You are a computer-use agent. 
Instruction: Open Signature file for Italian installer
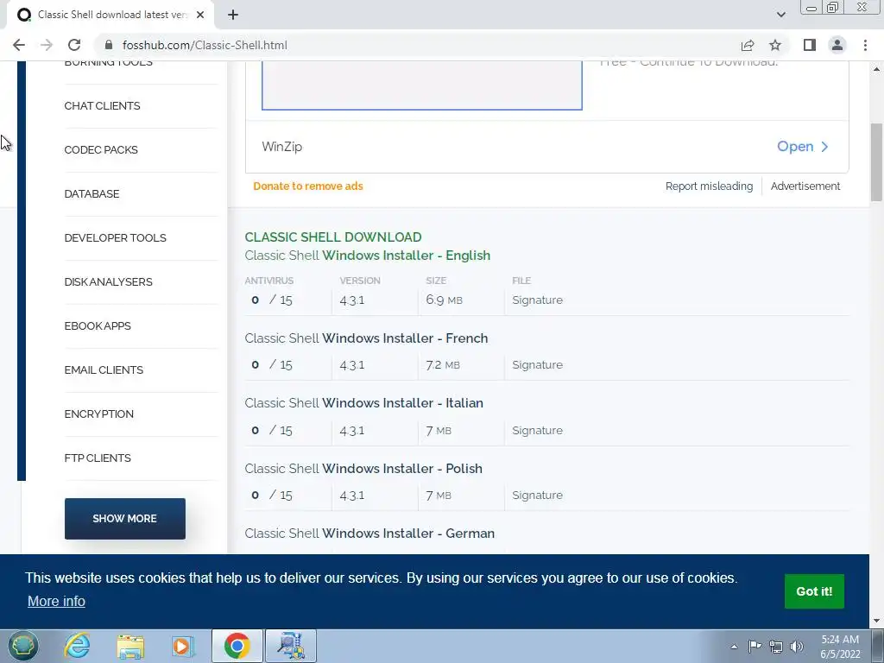(x=537, y=430)
